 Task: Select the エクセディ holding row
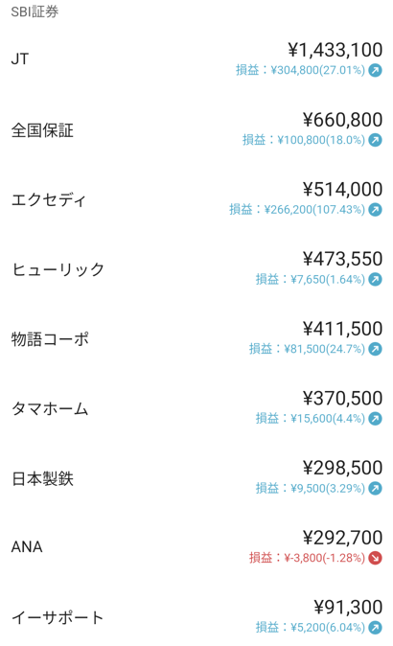point(196,199)
